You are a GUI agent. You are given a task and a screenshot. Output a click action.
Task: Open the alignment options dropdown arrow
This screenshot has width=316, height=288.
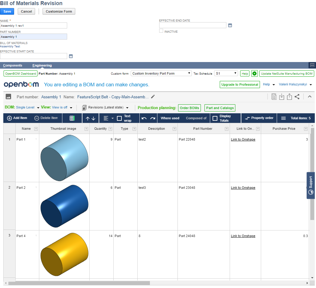(112, 118)
